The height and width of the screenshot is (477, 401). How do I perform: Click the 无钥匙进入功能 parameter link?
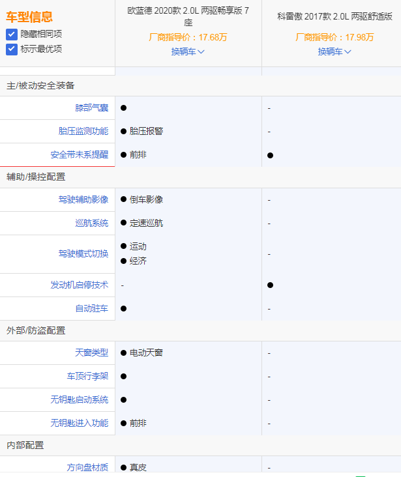(x=80, y=424)
